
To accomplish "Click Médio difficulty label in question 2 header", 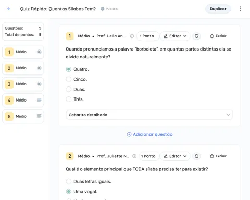I will click(84, 156).
